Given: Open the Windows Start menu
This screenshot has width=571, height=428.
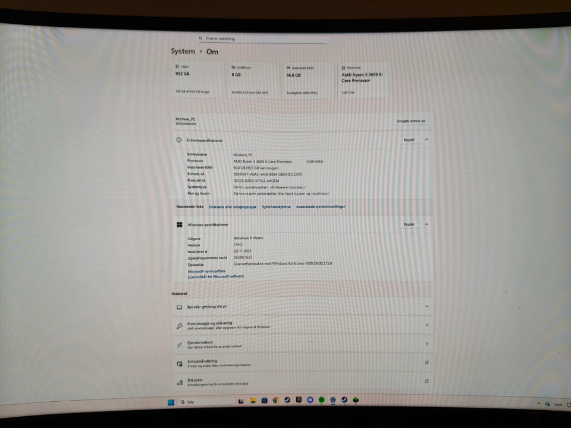Looking at the screenshot, I should [171, 402].
